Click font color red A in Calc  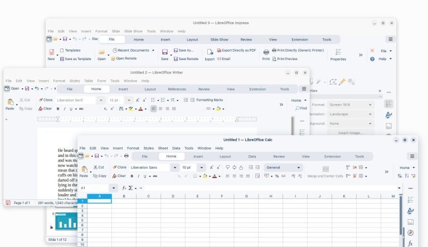(215, 176)
